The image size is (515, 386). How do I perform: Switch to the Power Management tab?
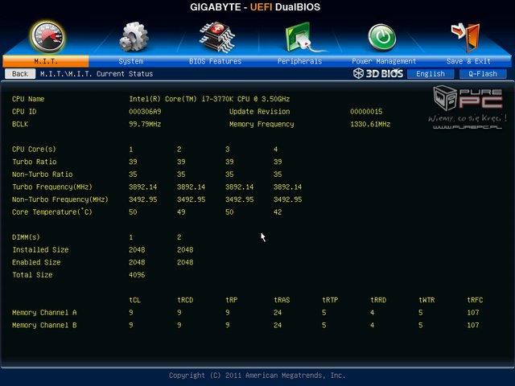[x=384, y=61]
